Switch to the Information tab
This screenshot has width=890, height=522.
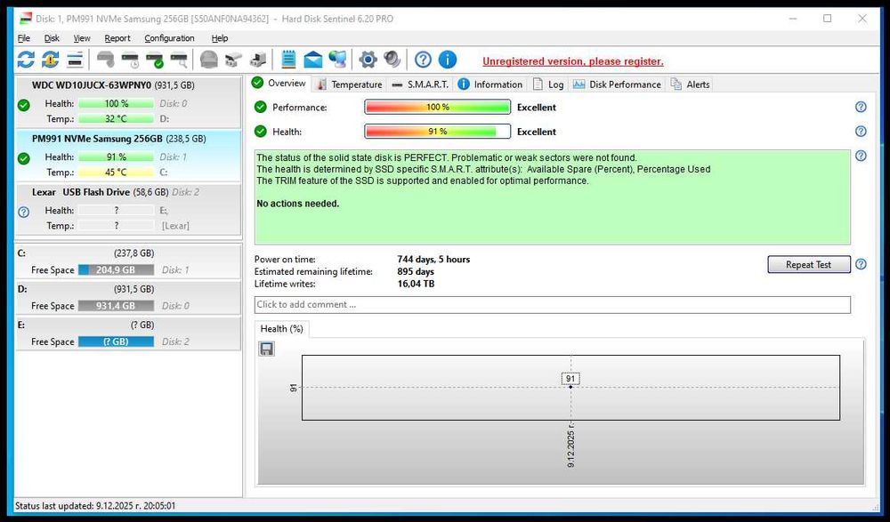tap(489, 84)
